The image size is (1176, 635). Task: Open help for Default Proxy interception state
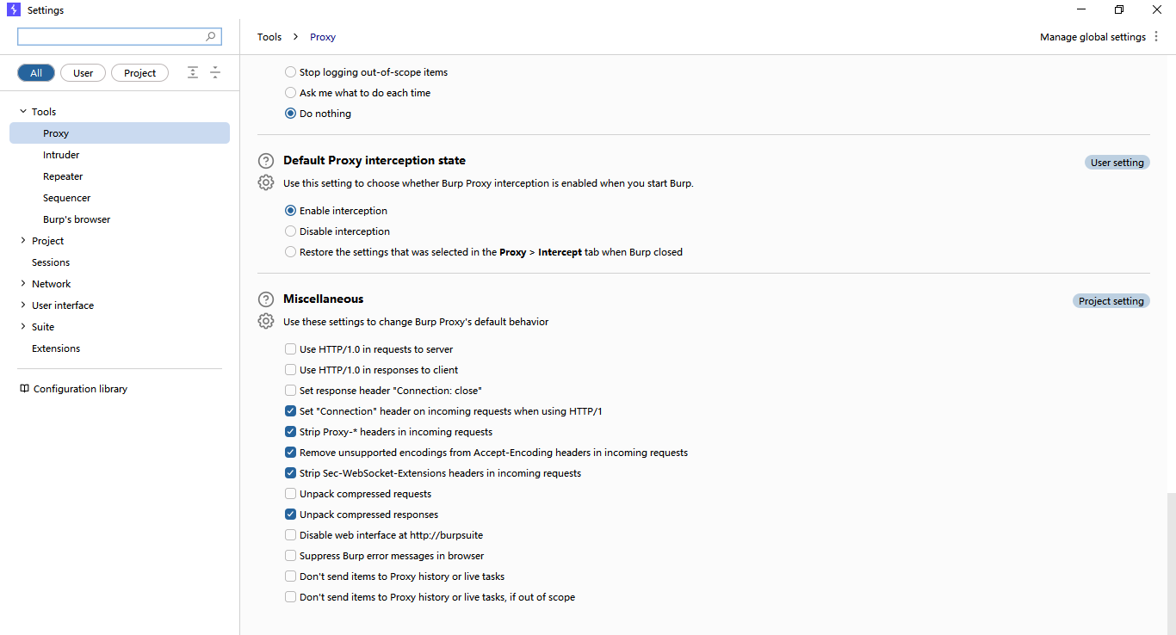point(266,161)
